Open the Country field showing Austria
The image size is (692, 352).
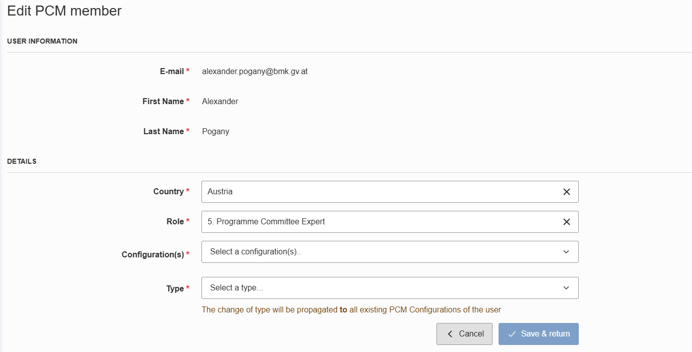coord(390,192)
